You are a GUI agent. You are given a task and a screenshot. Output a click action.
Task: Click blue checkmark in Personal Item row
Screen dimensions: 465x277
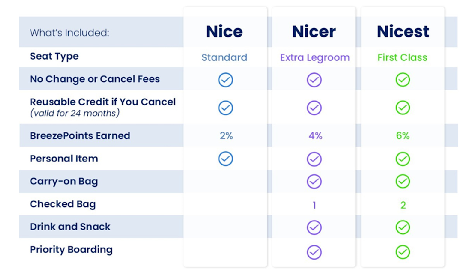point(226,158)
